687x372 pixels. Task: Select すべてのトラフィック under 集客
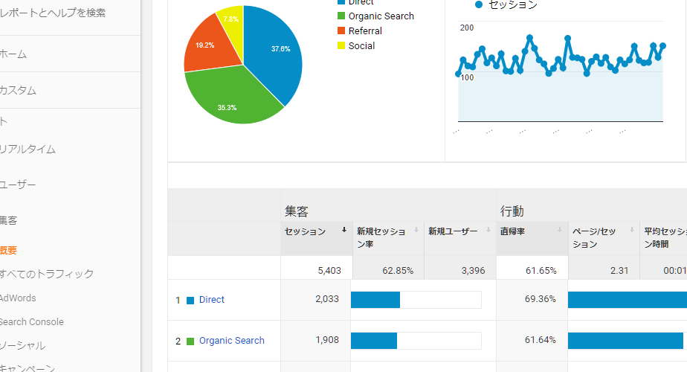tap(47, 274)
